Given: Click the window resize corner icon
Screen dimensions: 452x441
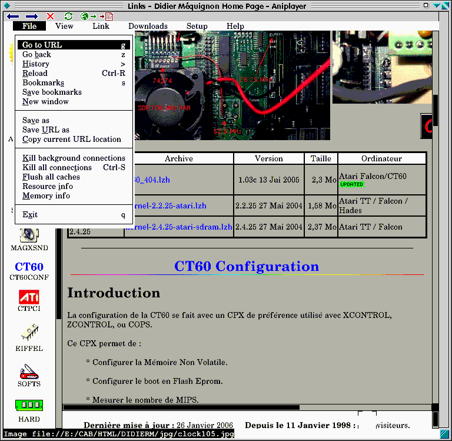Looking at the screenshot, I should [x=444, y=433].
